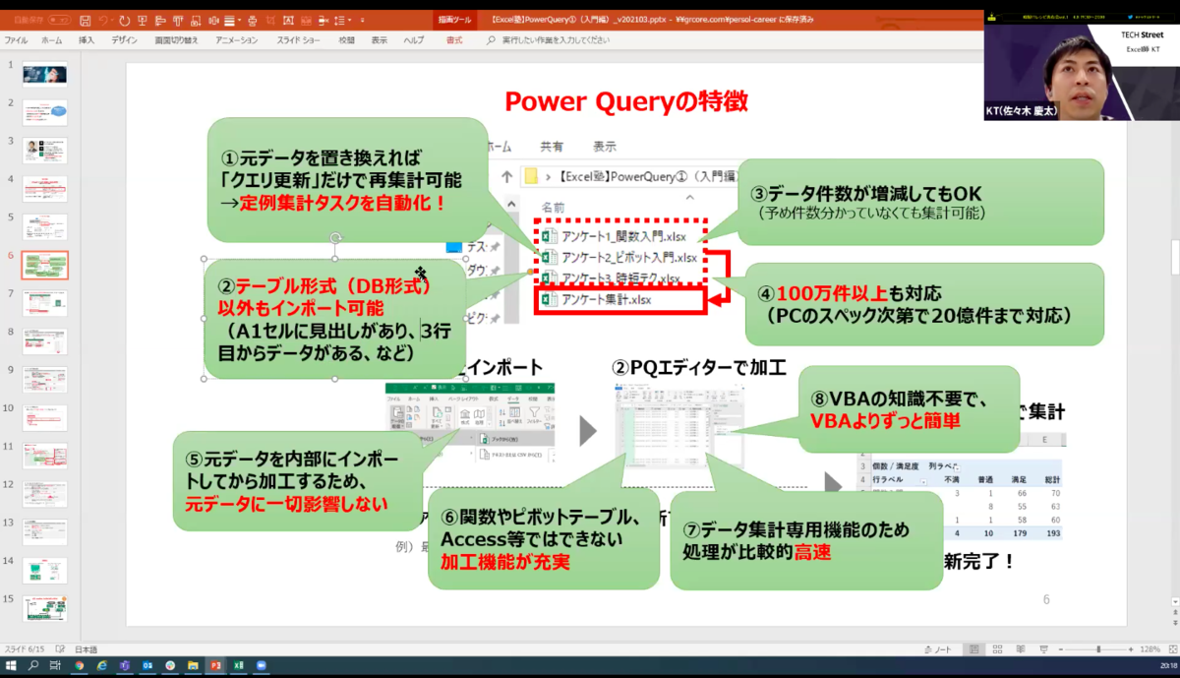Screen dimensions: 1180x678
Task: Click the zoom out minus button
Action: click(x=1060, y=649)
